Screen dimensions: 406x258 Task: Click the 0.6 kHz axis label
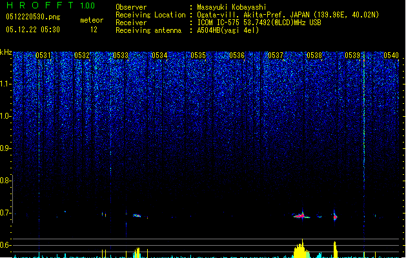click(x=6, y=245)
